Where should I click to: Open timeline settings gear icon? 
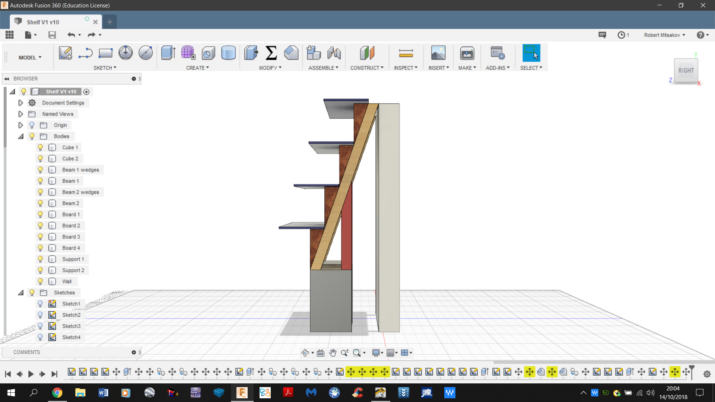coord(707,374)
